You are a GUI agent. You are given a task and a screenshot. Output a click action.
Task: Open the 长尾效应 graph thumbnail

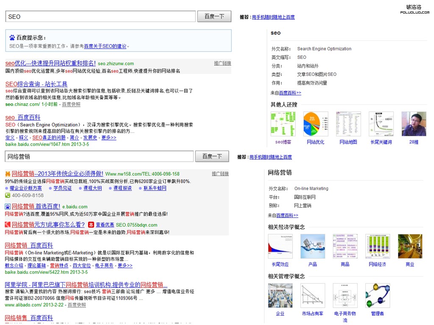[x=280, y=246]
